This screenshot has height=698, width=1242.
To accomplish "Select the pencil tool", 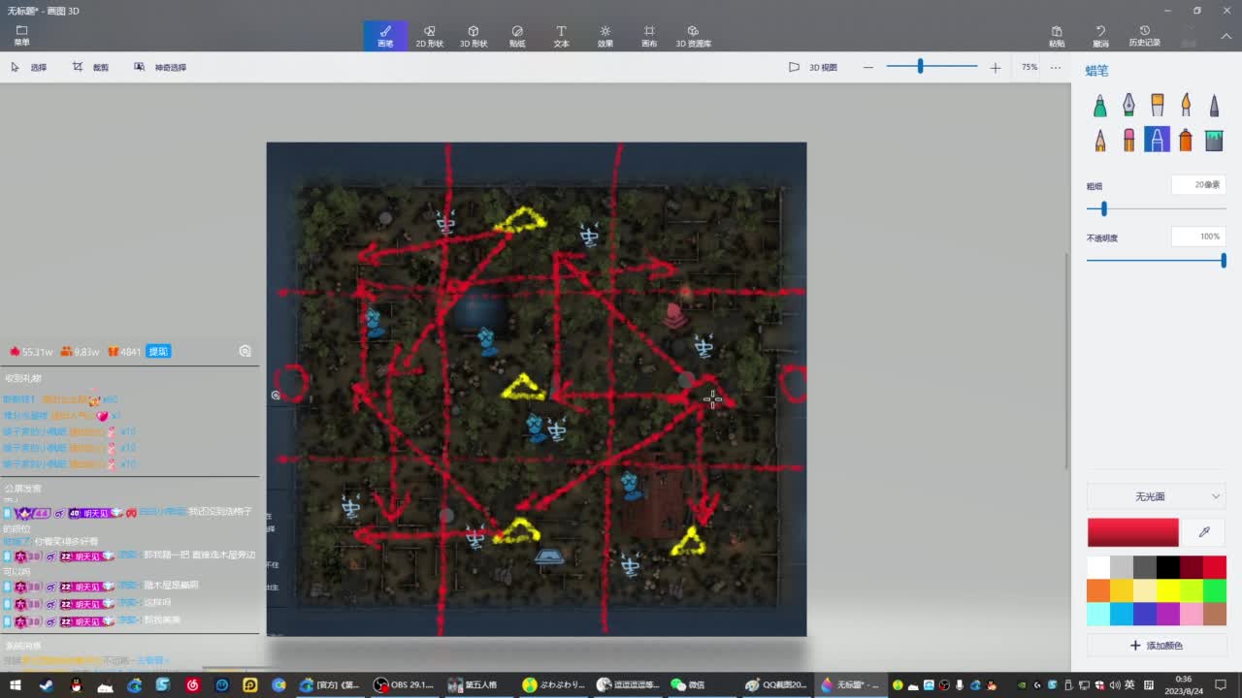I will (1099, 140).
